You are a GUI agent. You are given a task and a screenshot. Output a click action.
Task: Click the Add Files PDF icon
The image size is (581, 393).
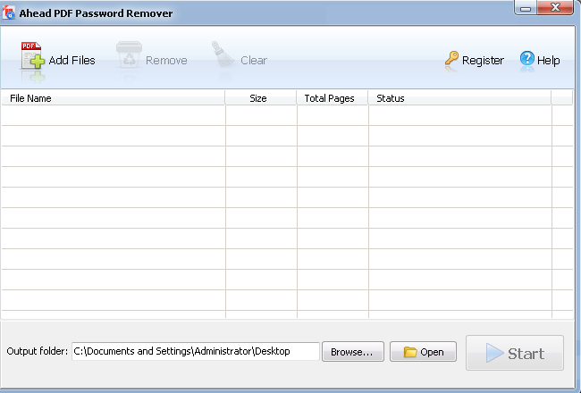point(32,55)
